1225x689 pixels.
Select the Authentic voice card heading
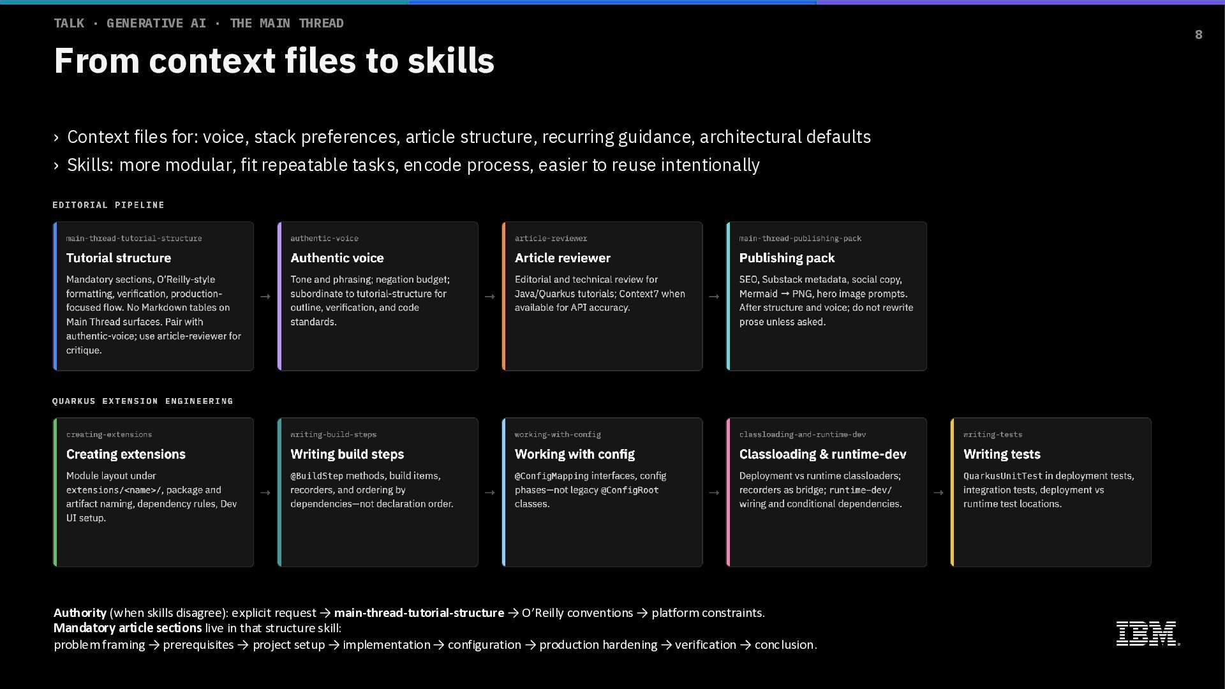pos(337,258)
